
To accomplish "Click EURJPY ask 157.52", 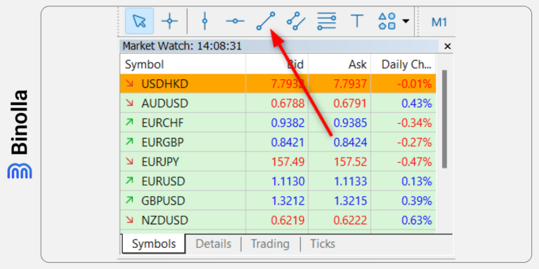I will [x=350, y=162].
